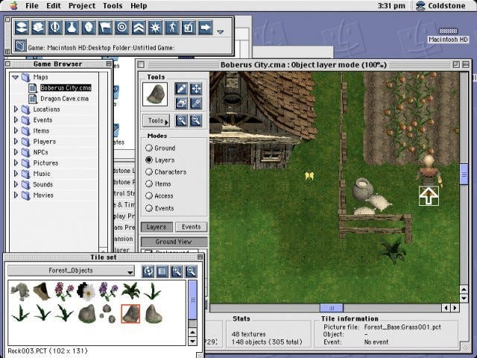Open the File menu
The height and width of the screenshot is (358, 477).
32,6
